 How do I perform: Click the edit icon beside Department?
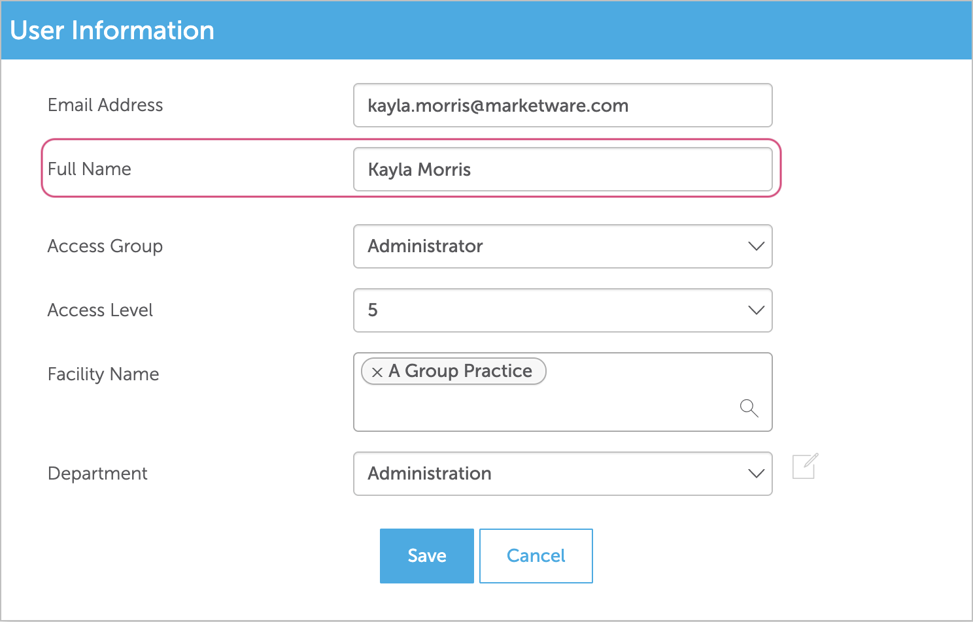pos(805,466)
